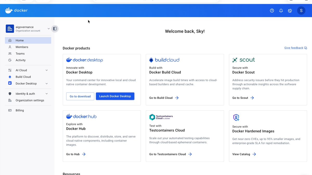This screenshot has height=175, width=312.
Task: Expand the Identity & auth chevron
Action: [x=47, y=94]
